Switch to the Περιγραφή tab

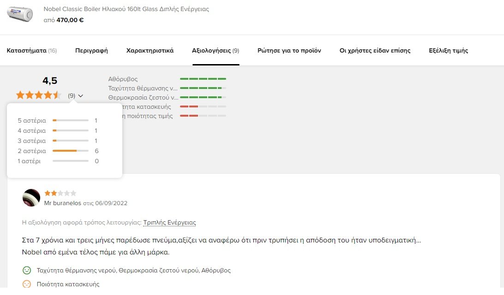91,50
